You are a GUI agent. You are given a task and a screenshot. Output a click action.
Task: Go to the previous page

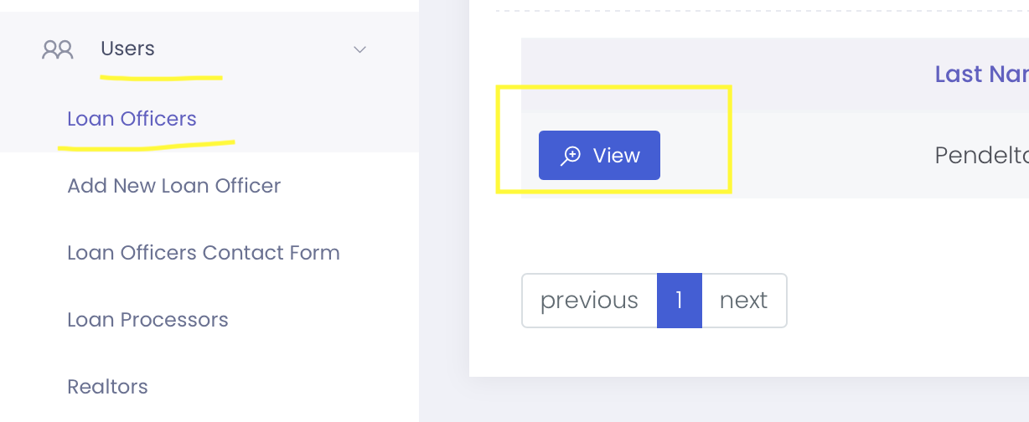point(589,301)
